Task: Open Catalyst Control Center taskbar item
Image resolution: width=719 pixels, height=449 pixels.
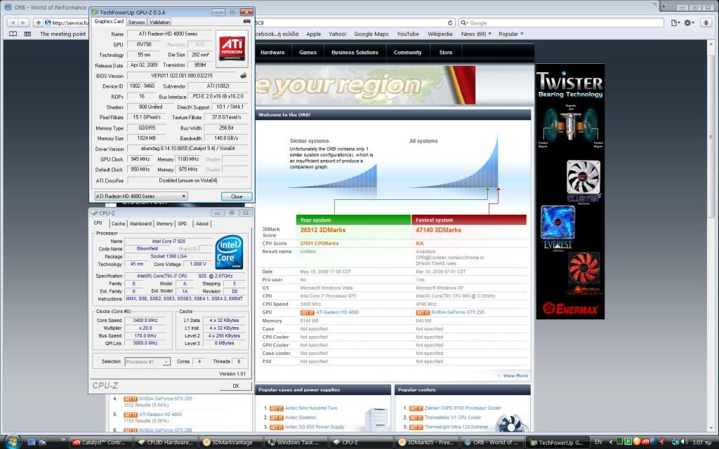Action: 100,442
